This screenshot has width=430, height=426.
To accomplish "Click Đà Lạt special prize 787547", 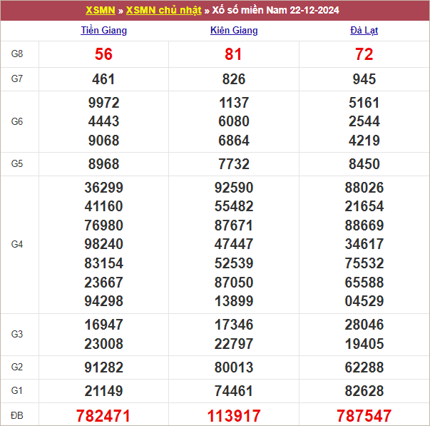I will tap(364, 415).
